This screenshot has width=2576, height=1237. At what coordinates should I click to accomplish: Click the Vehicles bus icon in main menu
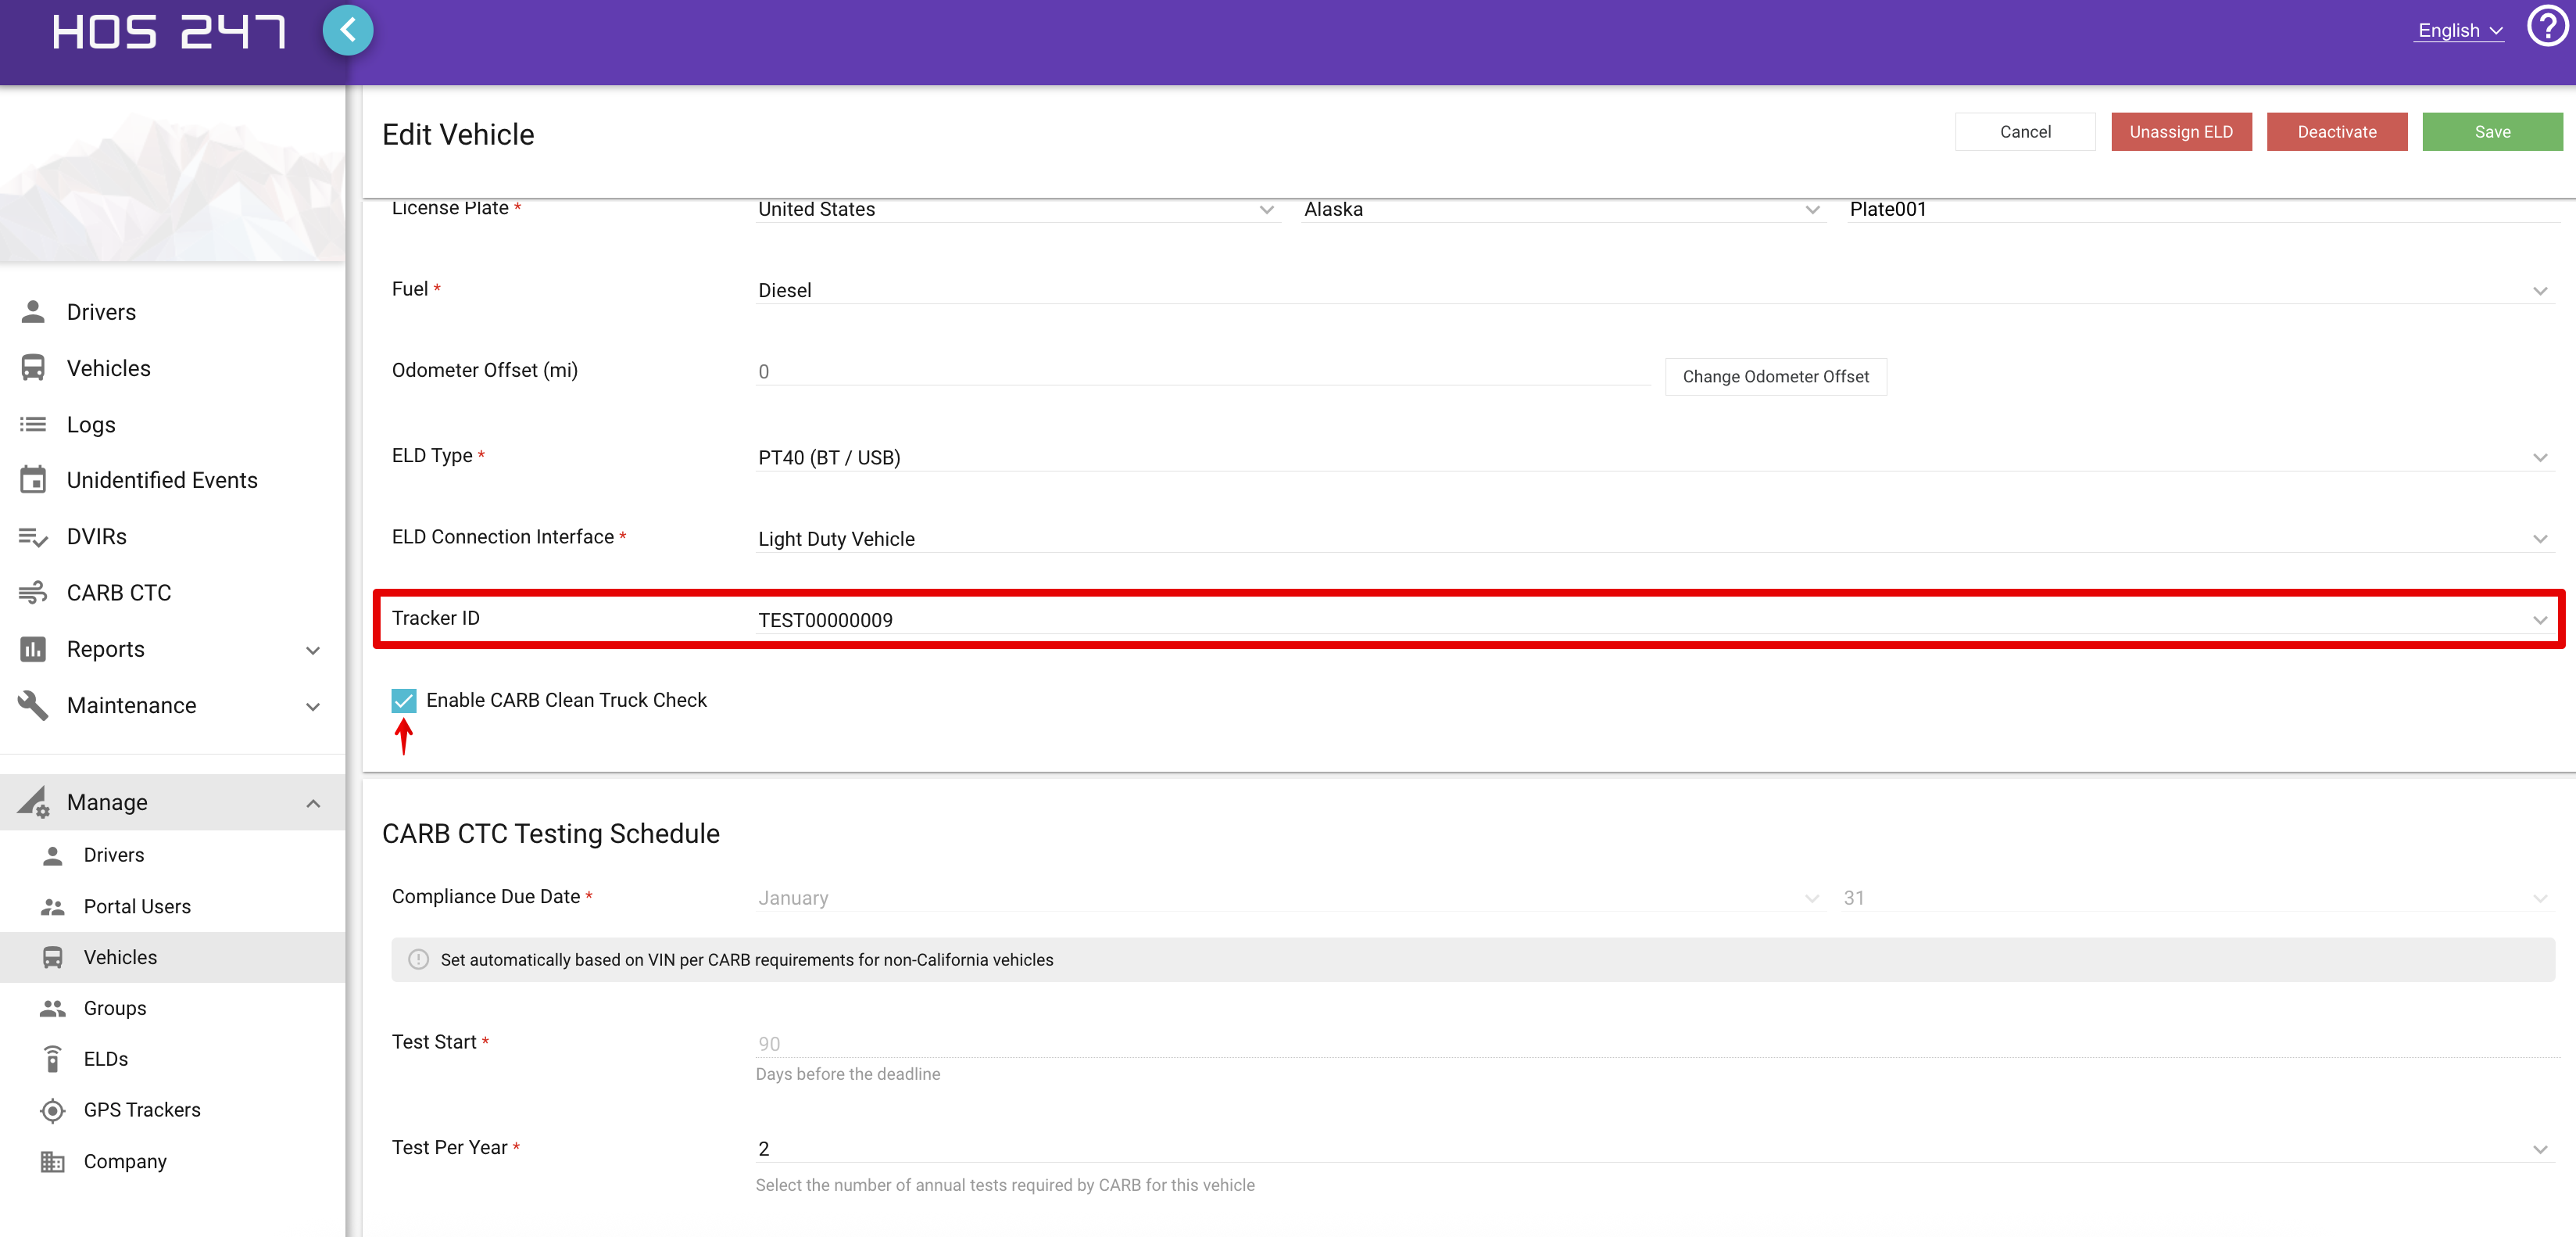(x=33, y=368)
